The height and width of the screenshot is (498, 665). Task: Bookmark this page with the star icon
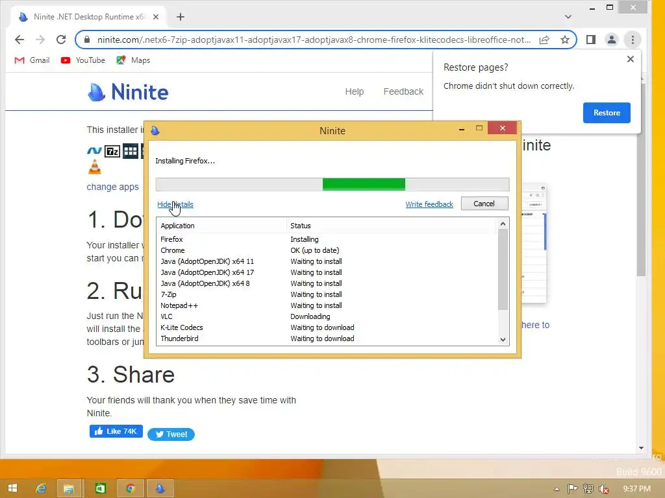point(565,40)
